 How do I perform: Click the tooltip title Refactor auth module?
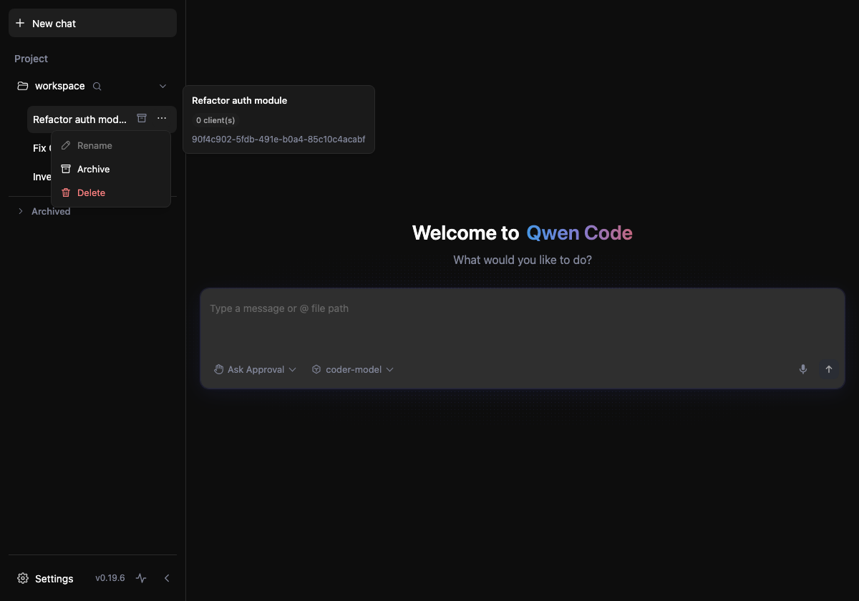point(240,101)
